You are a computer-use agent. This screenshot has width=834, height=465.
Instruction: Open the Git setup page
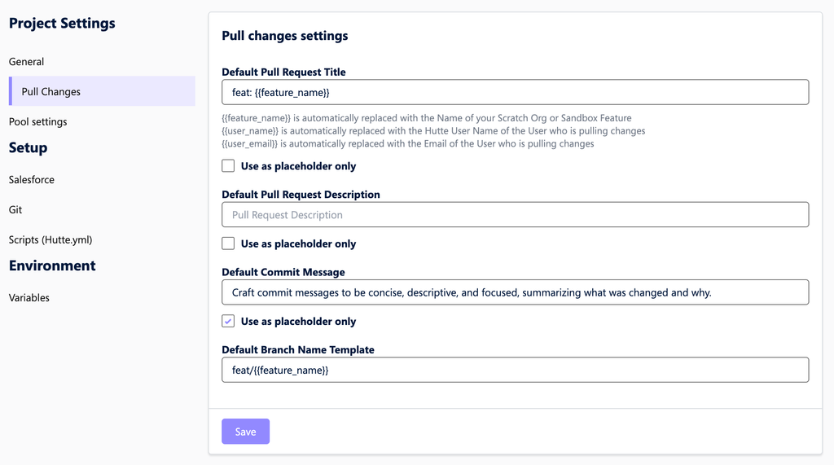tap(15, 210)
